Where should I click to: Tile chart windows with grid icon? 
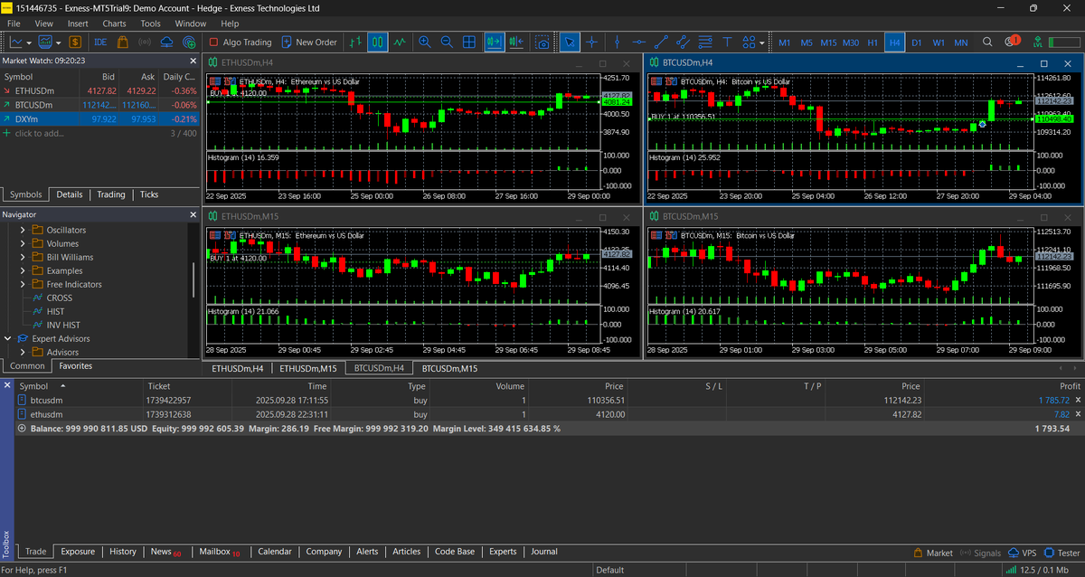[469, 42]
